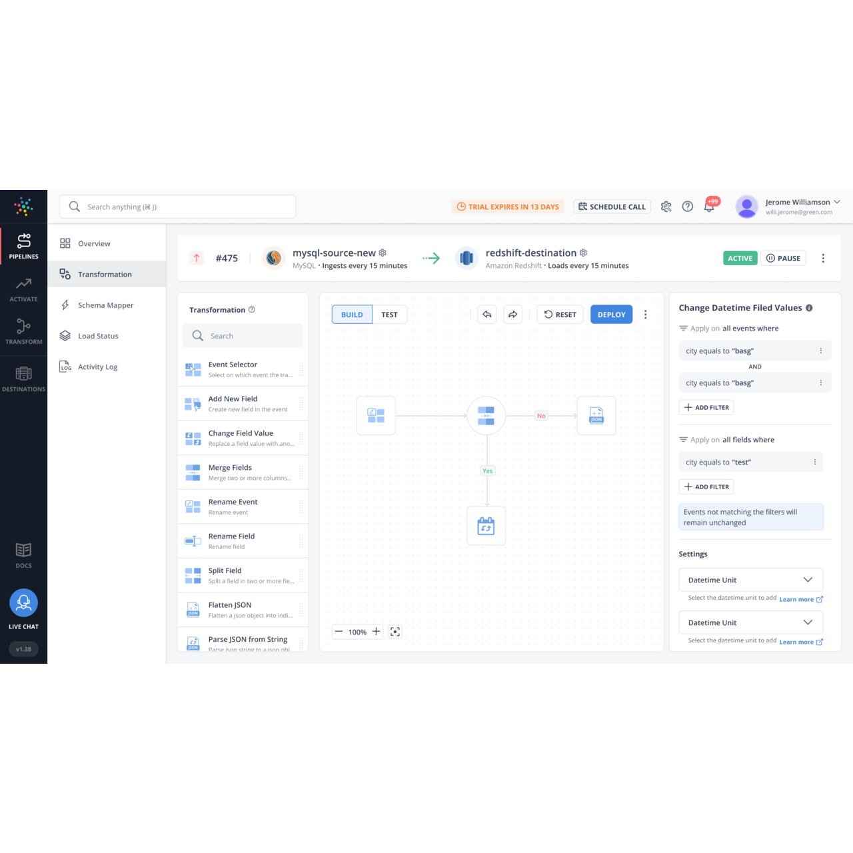Click the undo arrow in canvas toolbar
Image resolution: width=853 pixels, height=853 pixels.
pos(487,315)
